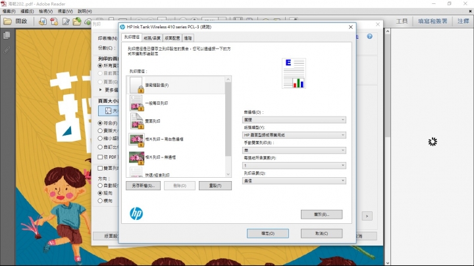The width and height of the screenshot is (474, 266).
Task: Open page thumbnails panel in left sidebar
Action: [7, 36]
